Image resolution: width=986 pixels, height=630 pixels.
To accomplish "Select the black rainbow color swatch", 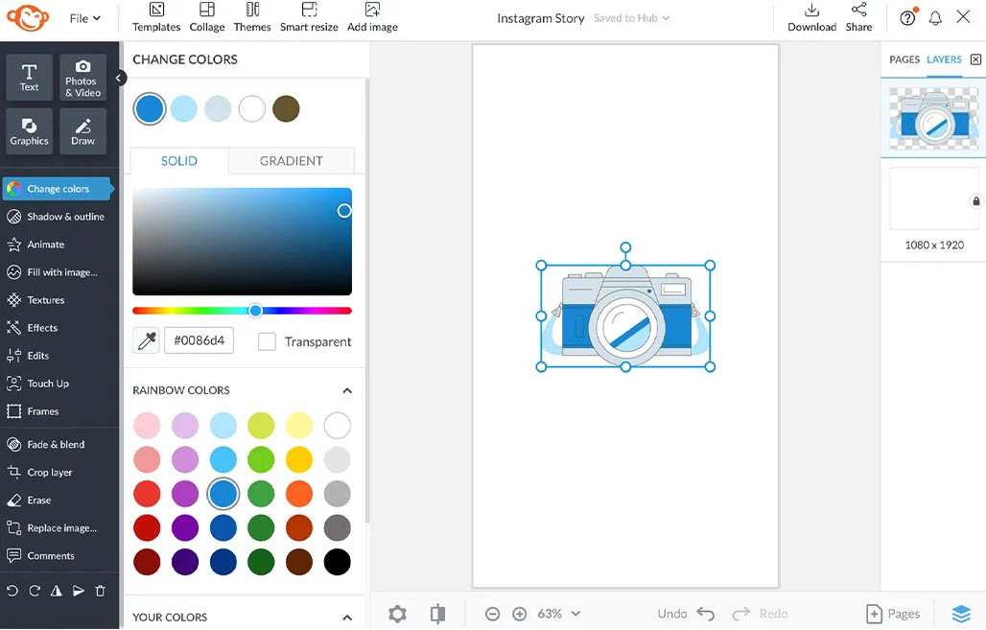I will 337,562.
